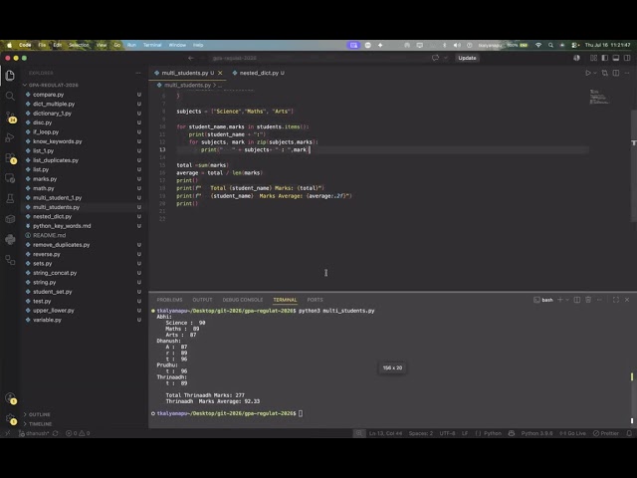
Task: Create a new terminal with plus icon
Action: [x=560, y=300]
